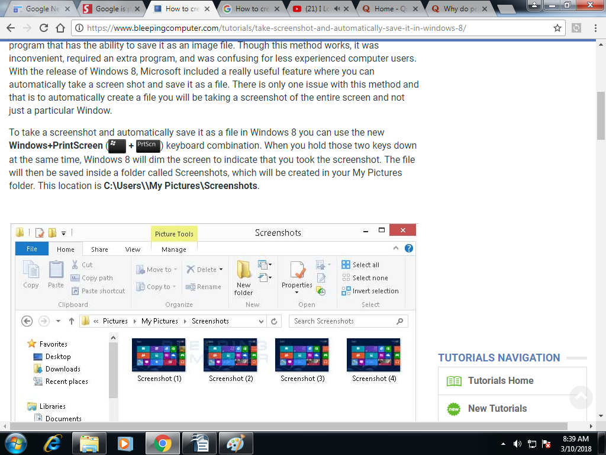Switch to the Share tab

tap(98, 249)
